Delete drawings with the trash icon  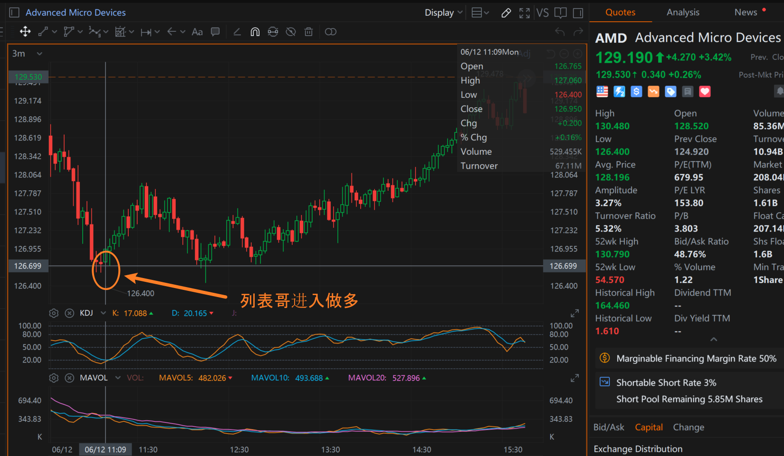point(309,32)
